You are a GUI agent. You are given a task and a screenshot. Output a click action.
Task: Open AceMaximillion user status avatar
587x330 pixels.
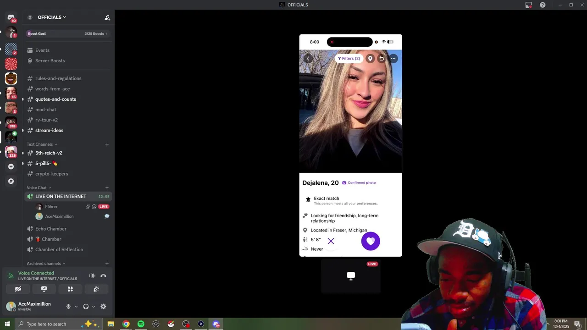click(x=11, y=307)
